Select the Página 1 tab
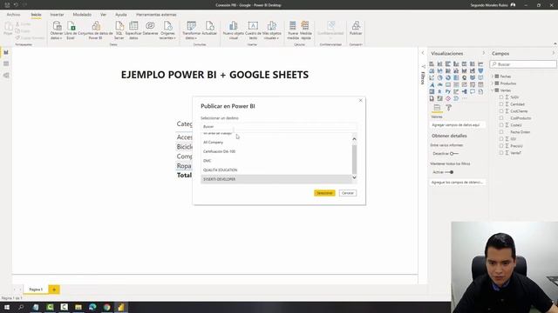 36,290
